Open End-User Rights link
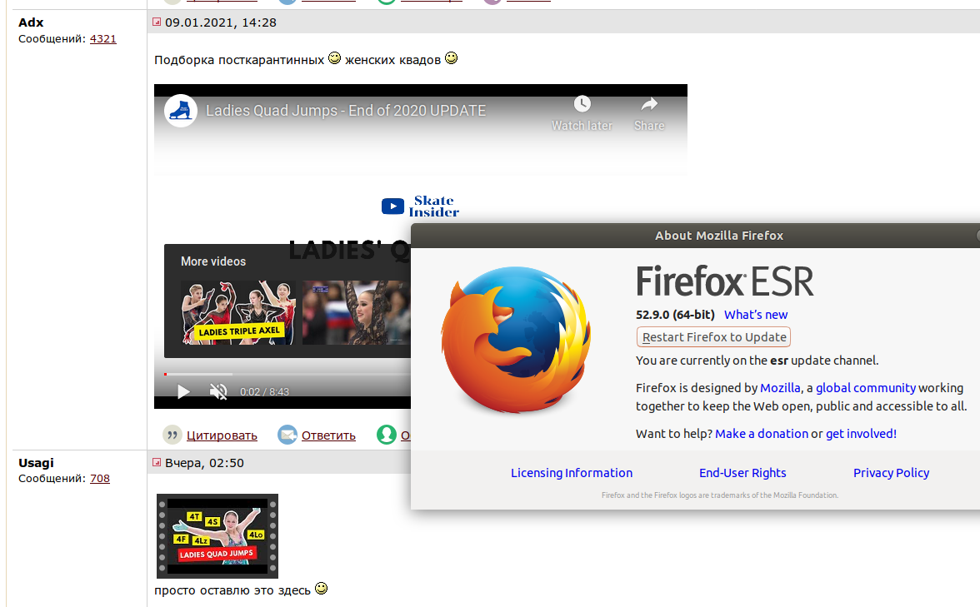This screenshot has height=607, width=980. 742,473
